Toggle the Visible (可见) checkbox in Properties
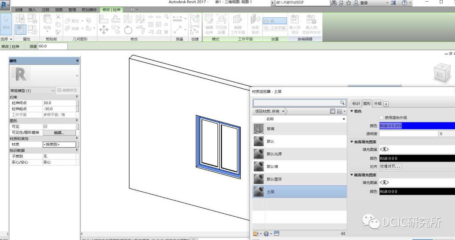455x240 pixels. (x=45, y=126)
